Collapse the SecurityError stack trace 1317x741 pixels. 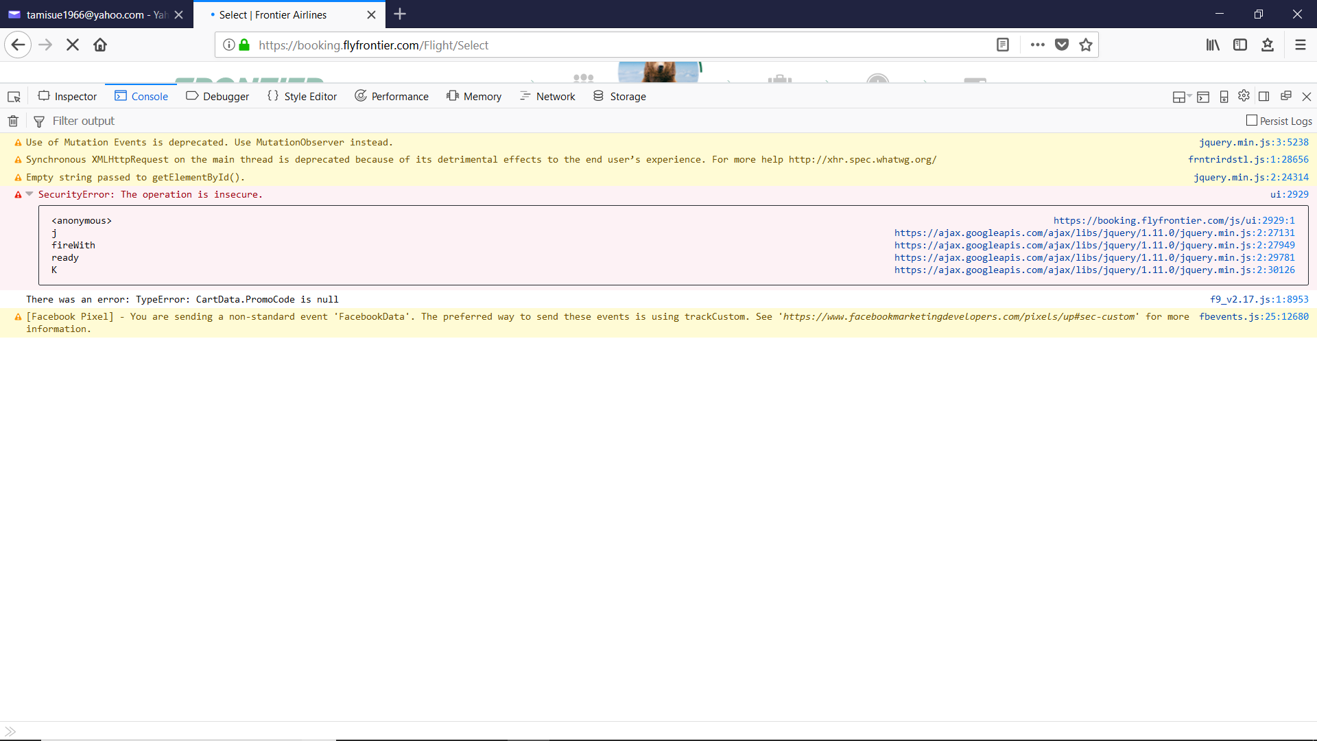coord(29,194)
